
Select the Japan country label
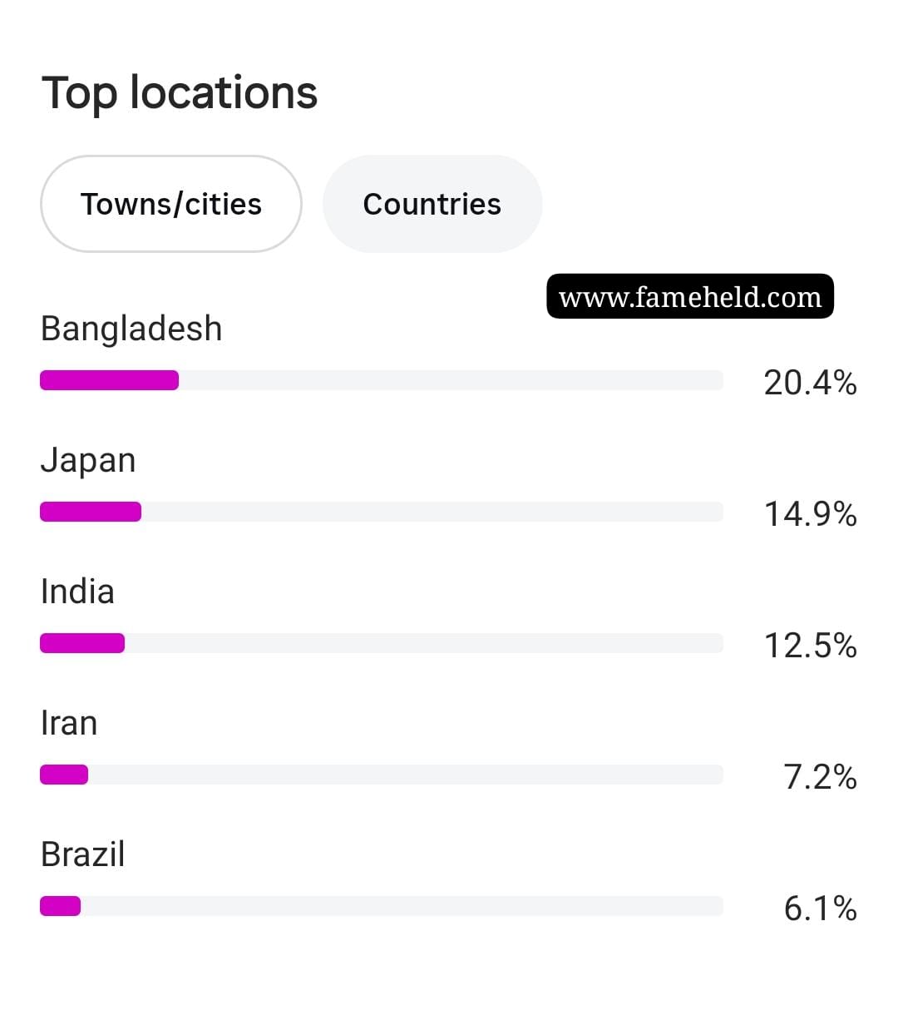point(88,461)
